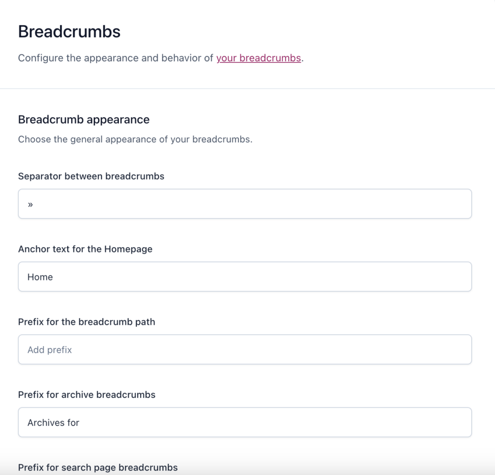Click the main 'Breadcrumbs' page heading
The height and width of the screenshot is (475, 495).
(69, 32)
